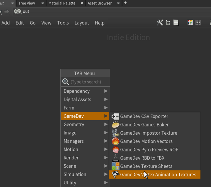Expand the Motion submenu
This screenshot has height=187, width=211.
(85, 149)
